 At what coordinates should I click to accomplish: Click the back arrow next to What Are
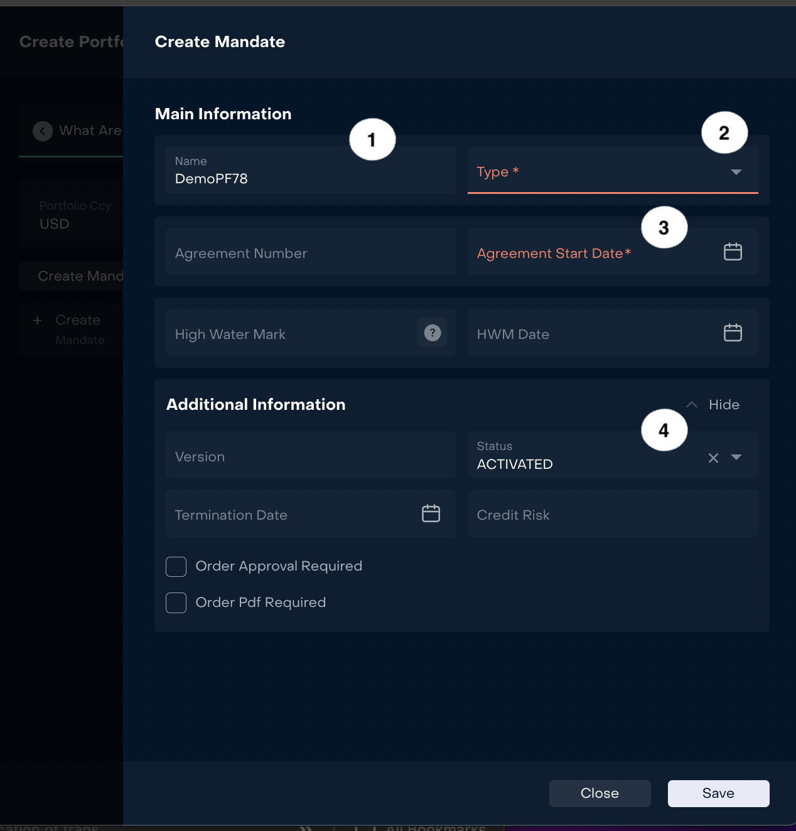tap(43, 131)
